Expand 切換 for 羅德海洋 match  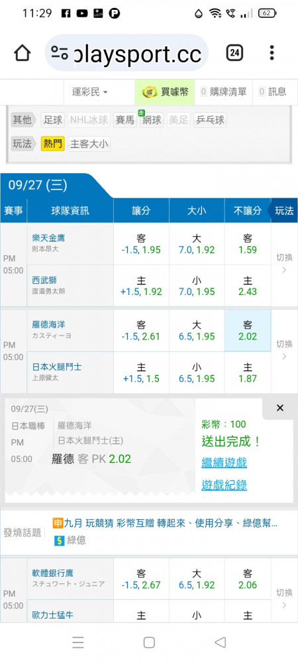coord(284,350)
